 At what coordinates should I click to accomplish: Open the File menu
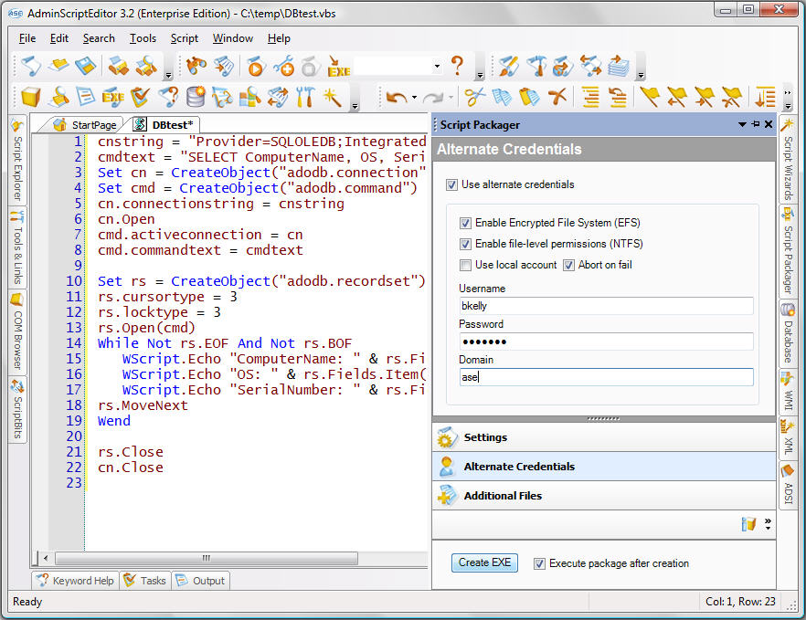[x=27, y=38]
